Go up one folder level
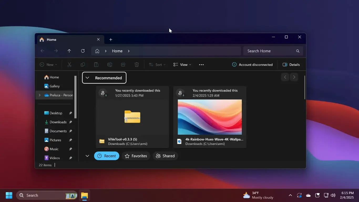359x202 pixels. [x=69, y=51]
